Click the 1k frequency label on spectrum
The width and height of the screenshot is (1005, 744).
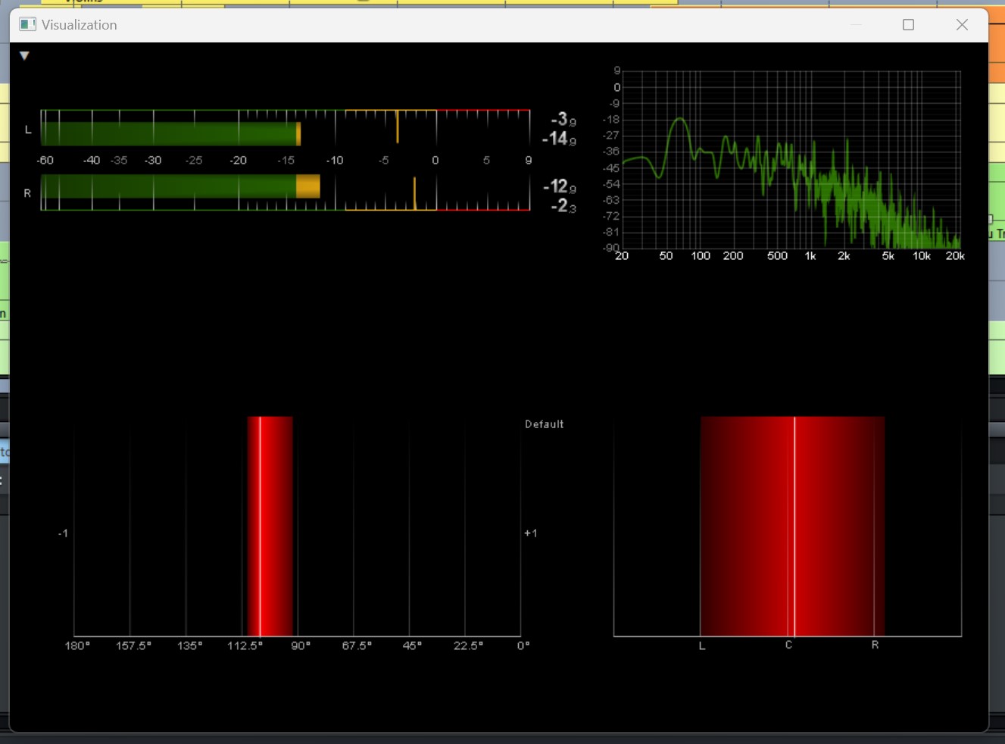810,256
